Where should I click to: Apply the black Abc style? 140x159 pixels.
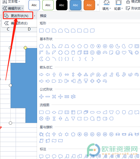[62, 5]
